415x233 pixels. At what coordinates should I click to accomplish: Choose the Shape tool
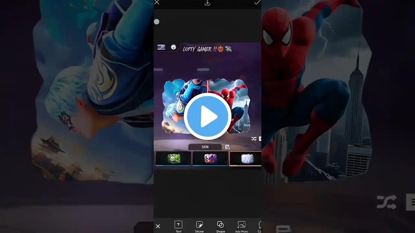(220, 227)
